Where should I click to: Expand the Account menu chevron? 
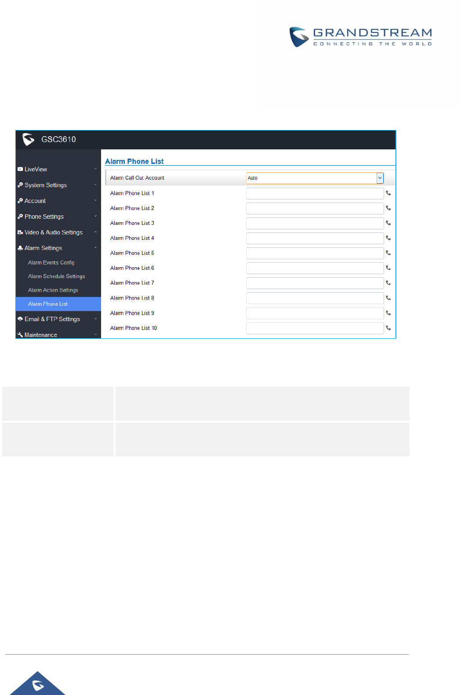[x=95, y=201]
